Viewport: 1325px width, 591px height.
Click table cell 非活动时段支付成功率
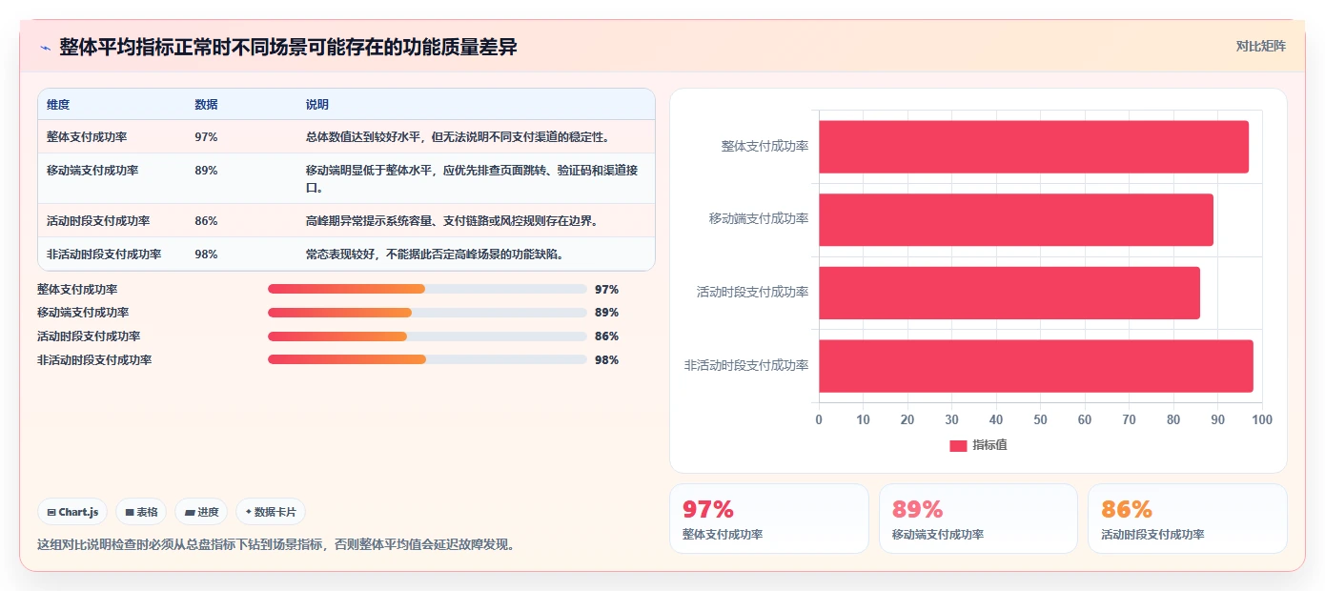pos(104,255)
